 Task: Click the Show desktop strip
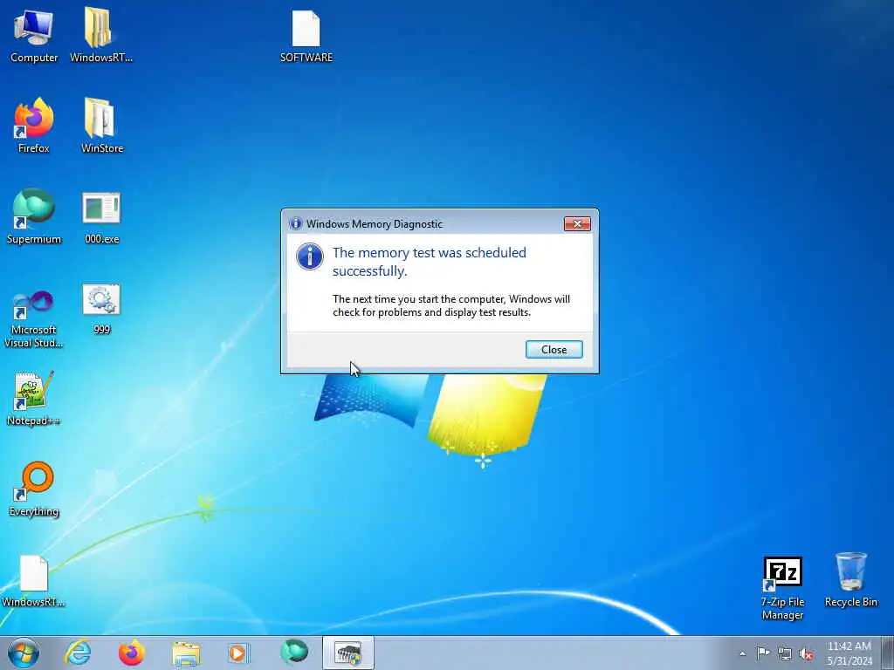tap(888, 653)
